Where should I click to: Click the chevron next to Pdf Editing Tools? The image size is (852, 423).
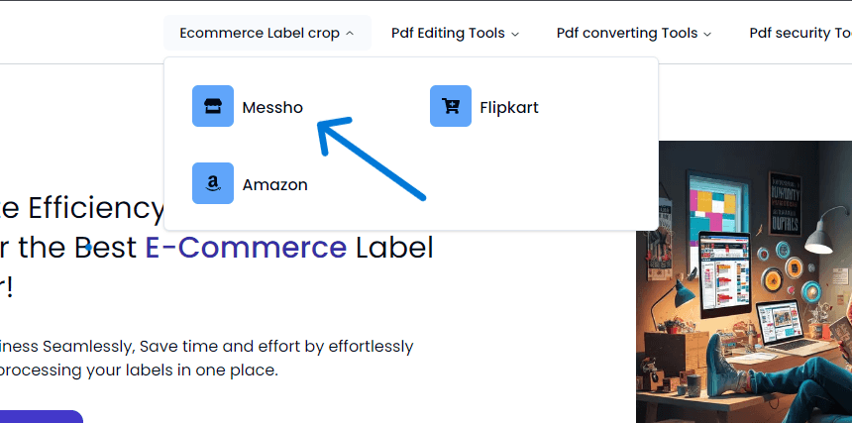[515, 35]
